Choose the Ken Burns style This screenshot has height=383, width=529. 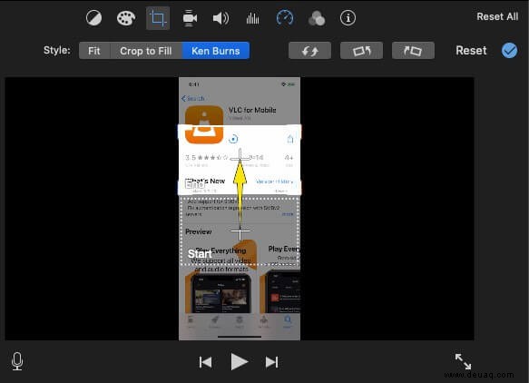[216, 51]
